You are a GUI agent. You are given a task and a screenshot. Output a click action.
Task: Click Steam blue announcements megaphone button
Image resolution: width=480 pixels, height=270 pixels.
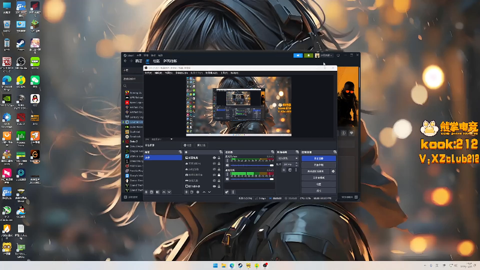(298, 55)
